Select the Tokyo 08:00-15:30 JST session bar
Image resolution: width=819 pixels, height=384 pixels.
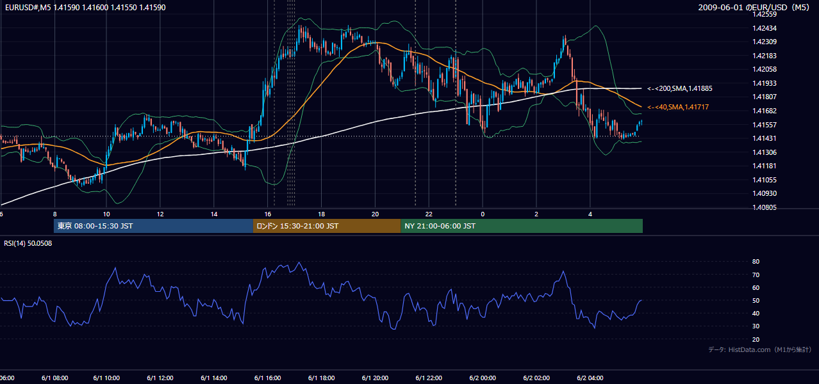(154, 226)
